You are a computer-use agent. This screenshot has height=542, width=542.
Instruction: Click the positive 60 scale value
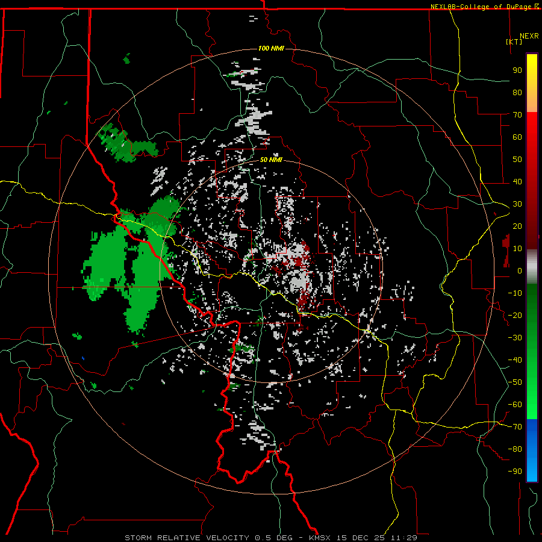[517, 137]
